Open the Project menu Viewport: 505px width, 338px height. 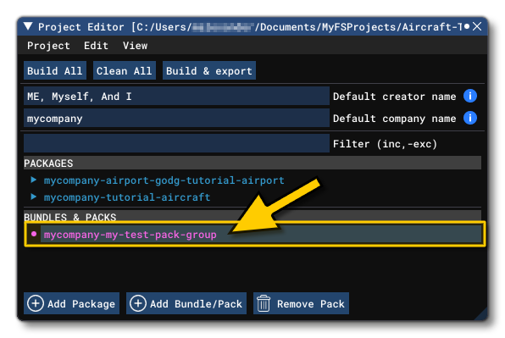pos(48,46)
